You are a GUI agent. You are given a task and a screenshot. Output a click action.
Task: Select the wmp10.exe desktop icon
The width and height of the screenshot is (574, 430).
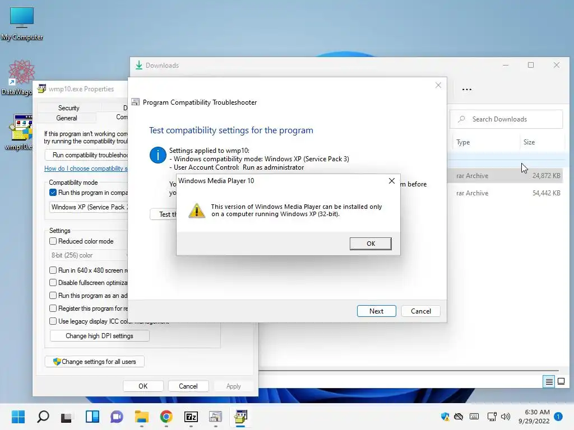coord(19,132)
